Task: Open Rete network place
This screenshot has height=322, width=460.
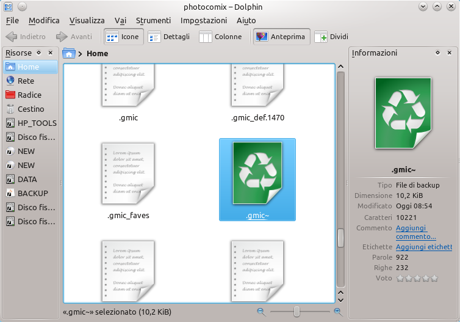Action: click(x=31, y=81)
